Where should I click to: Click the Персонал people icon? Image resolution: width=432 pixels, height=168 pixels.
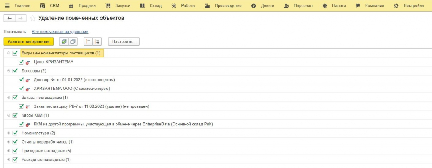[x=286, y=6]
